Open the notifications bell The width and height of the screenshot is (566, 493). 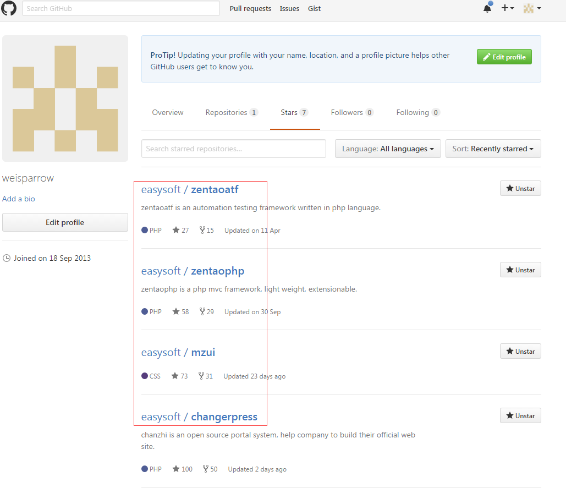pos(488,8)
